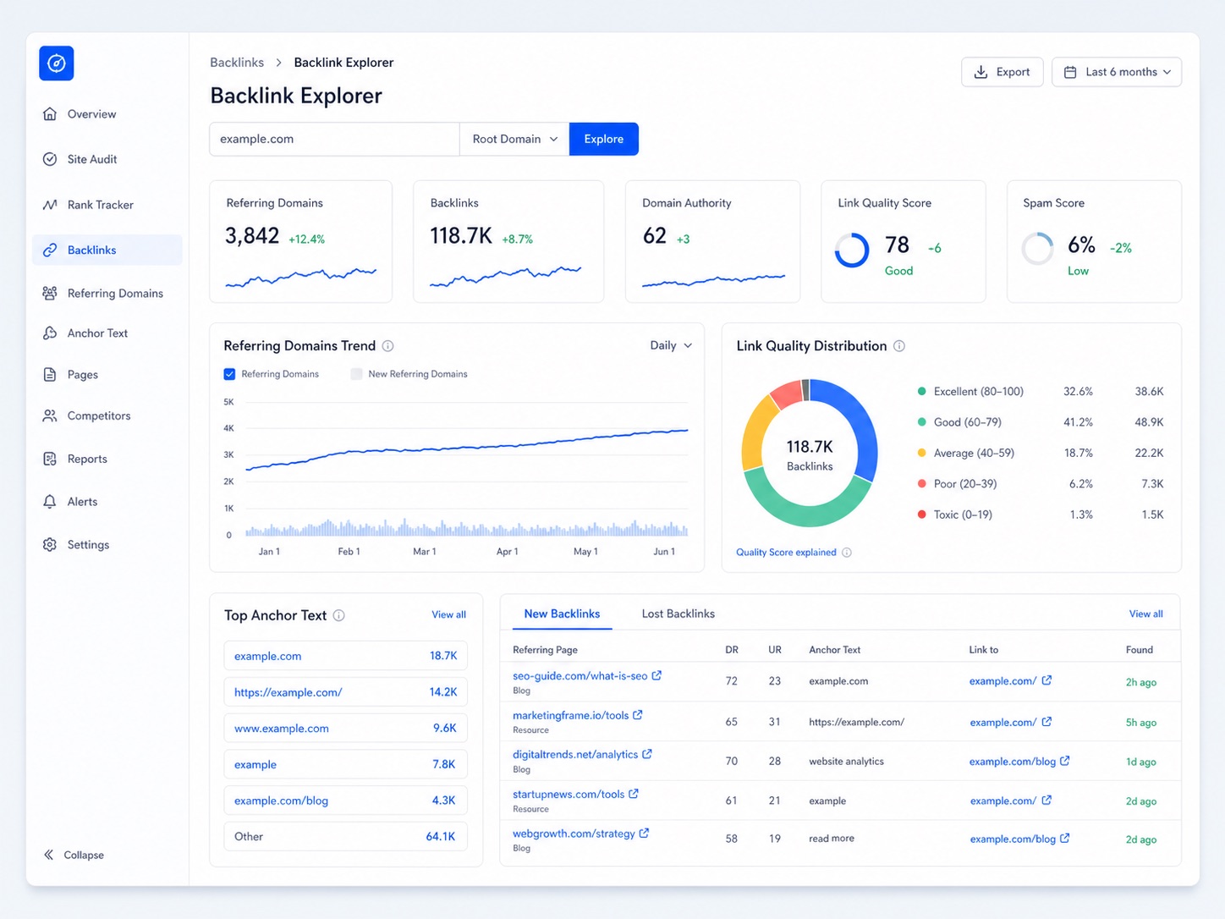Open the Quality Score explained link
The image size is (1225, 919).
click(786, 553)
